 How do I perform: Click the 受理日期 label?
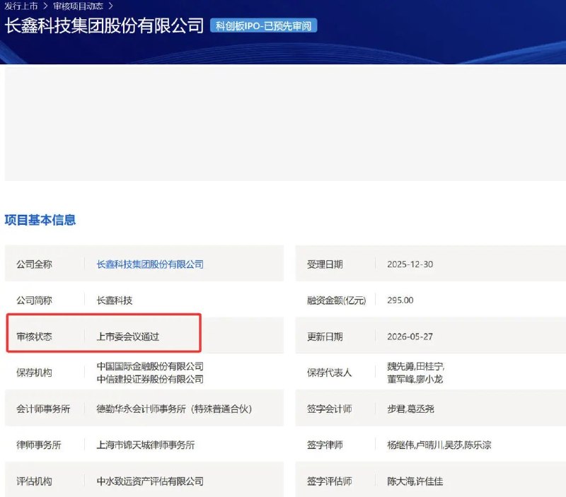tap(325, 264)
